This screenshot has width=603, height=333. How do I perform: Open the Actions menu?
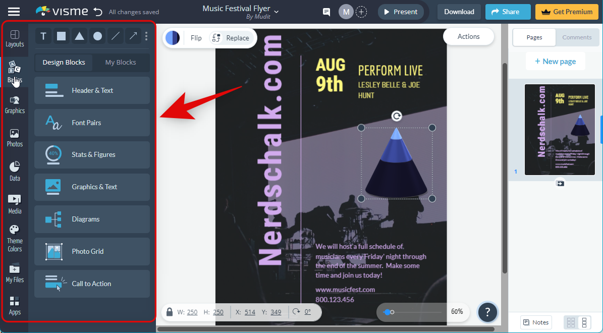click(468, 36)
